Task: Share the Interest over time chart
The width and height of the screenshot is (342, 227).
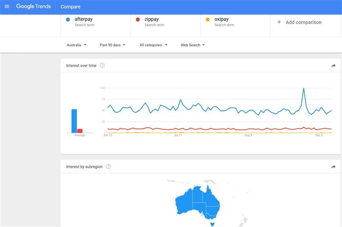Action: tap(333, 65)
